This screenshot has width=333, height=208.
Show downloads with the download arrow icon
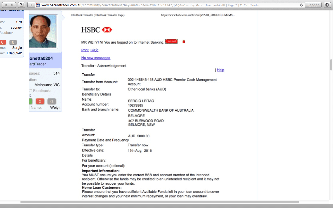click(x=327, y=5)
